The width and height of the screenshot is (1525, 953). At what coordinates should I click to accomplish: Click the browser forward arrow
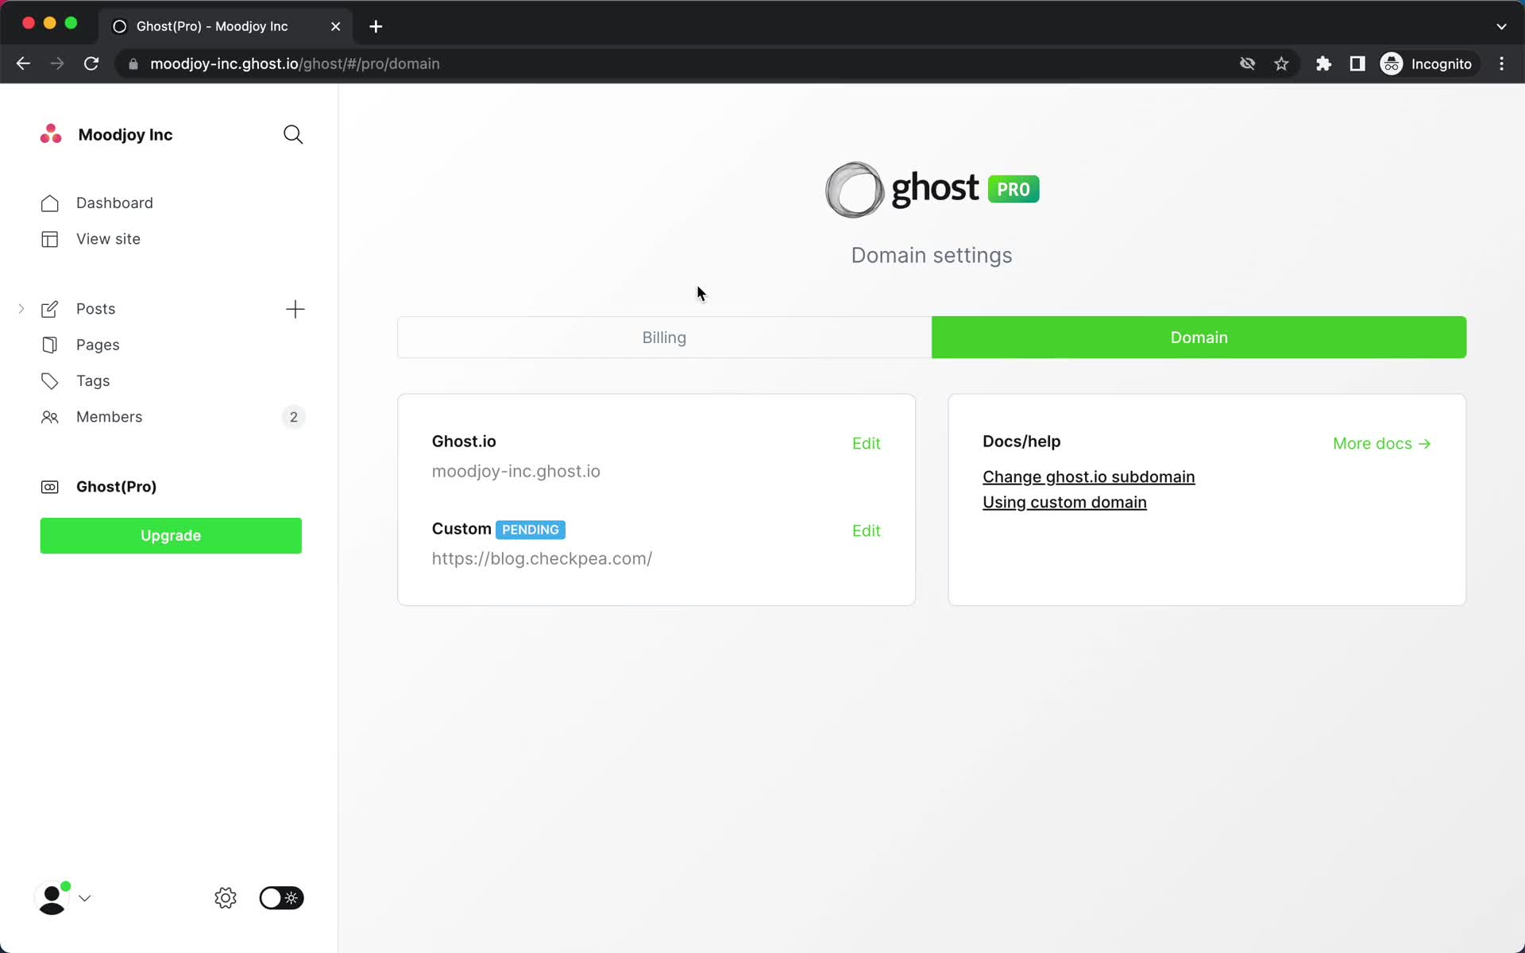pos(57,64)
